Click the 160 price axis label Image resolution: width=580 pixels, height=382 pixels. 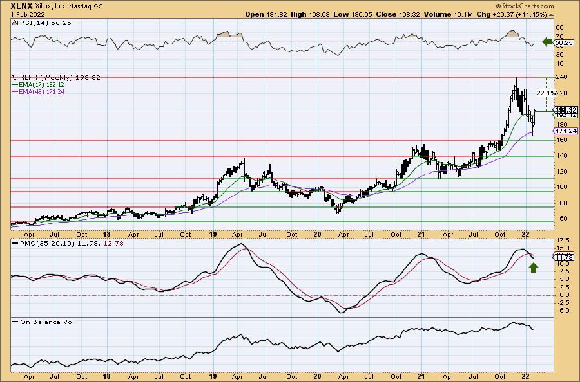tap(561, 140)
